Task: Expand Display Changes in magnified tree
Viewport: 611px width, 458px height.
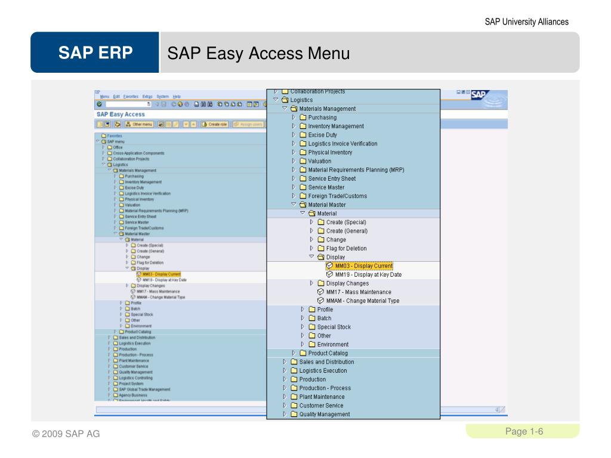Action: (x=311, y=283)
